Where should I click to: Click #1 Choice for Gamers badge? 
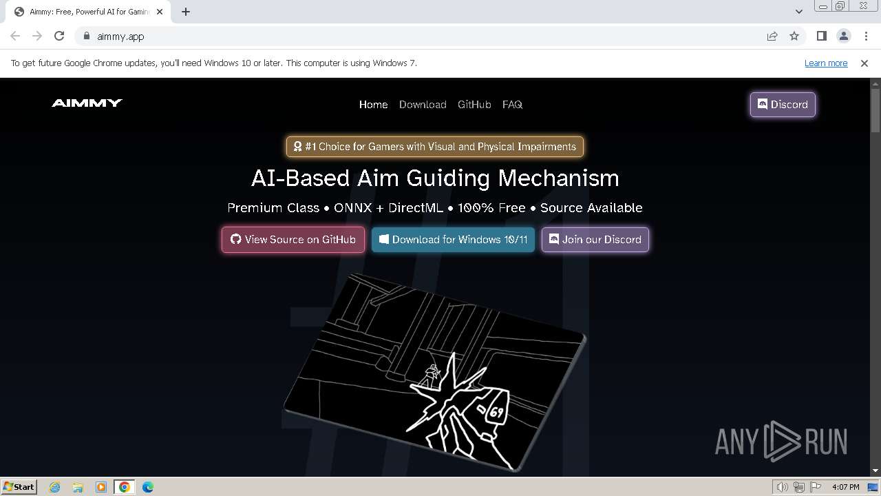tap(435, 147)
